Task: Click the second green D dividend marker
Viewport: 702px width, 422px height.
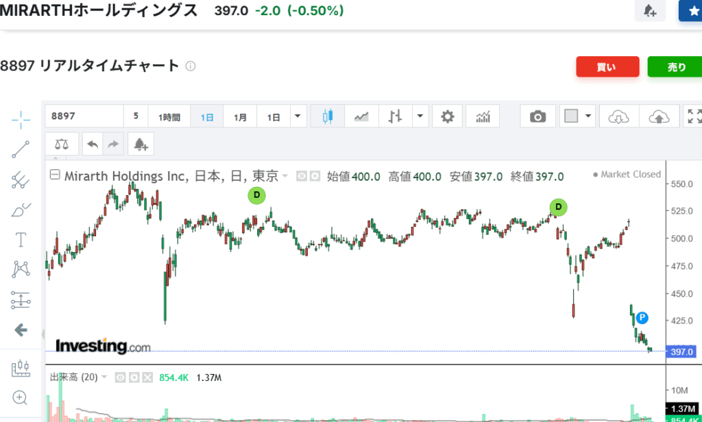Action: click(x=558, y=207)
